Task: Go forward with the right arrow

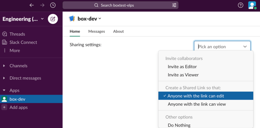Action: [42, 5]
